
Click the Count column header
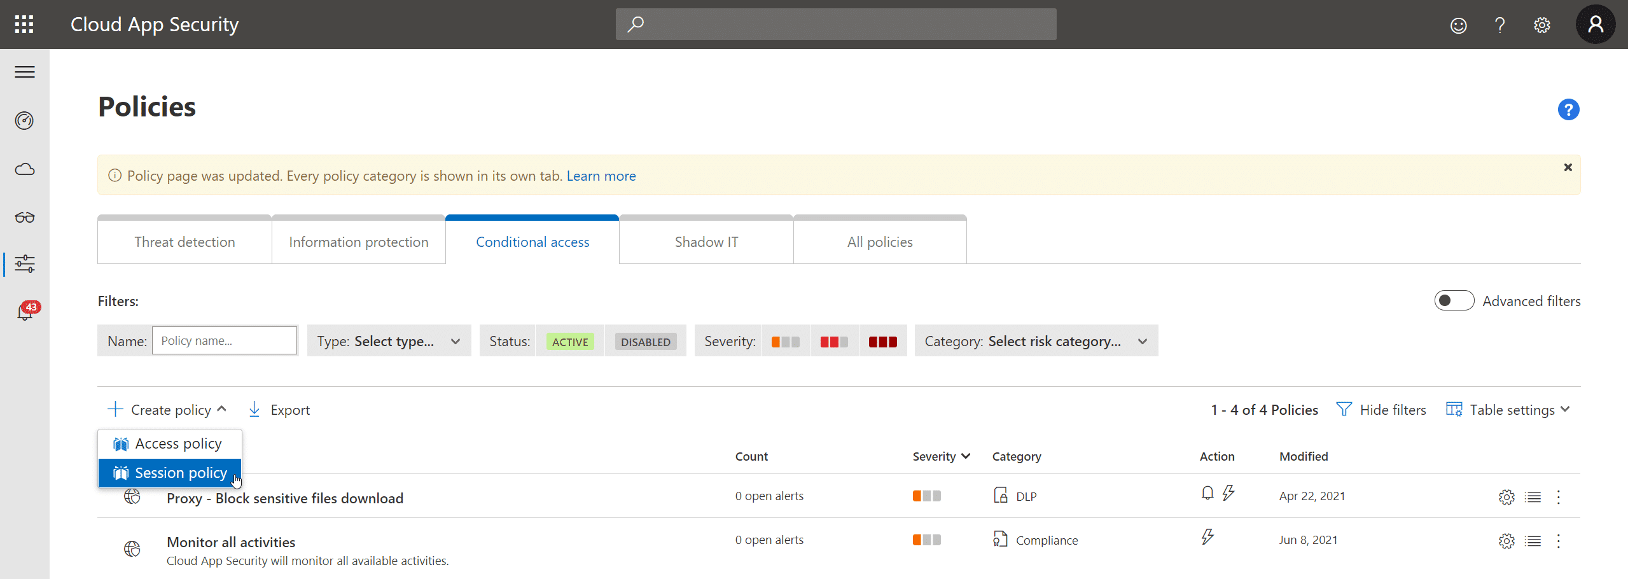point(751,456)
